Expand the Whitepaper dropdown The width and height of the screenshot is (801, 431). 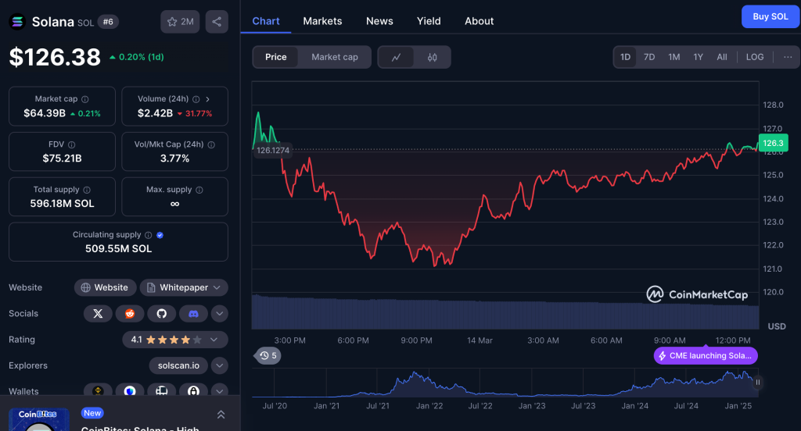click(184, 287)
